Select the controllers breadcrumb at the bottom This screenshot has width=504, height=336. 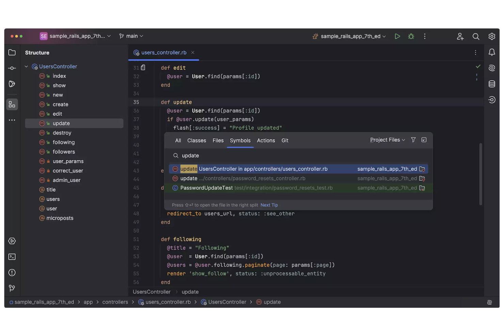point(115,302)
